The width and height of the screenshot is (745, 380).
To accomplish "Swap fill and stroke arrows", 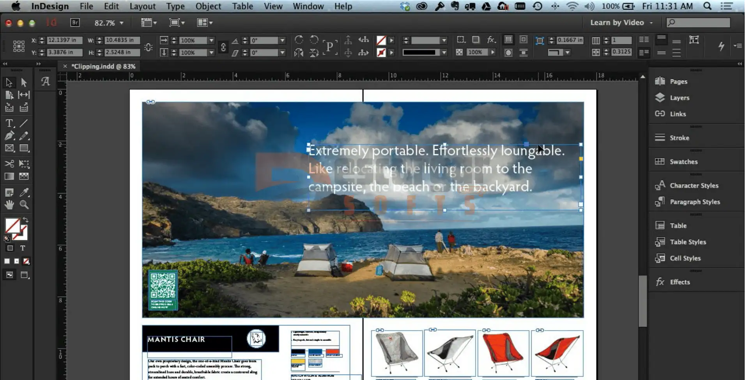I will click(25, 220).
